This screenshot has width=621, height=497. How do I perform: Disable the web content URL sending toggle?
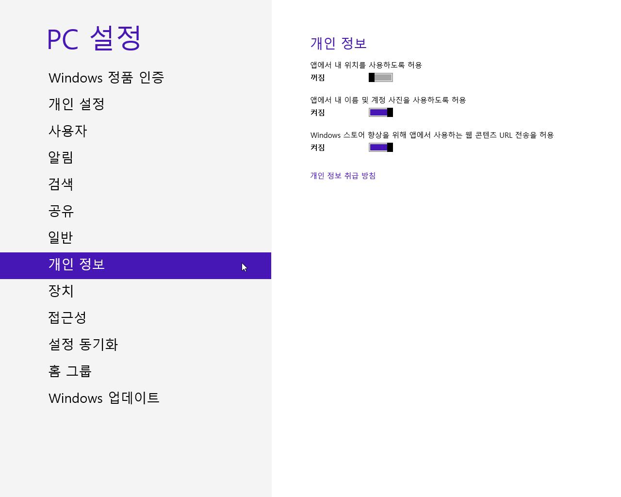pos(381,148)
